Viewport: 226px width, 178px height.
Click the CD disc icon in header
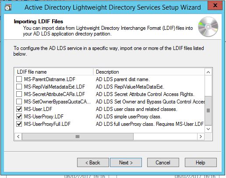coord(208,27)
